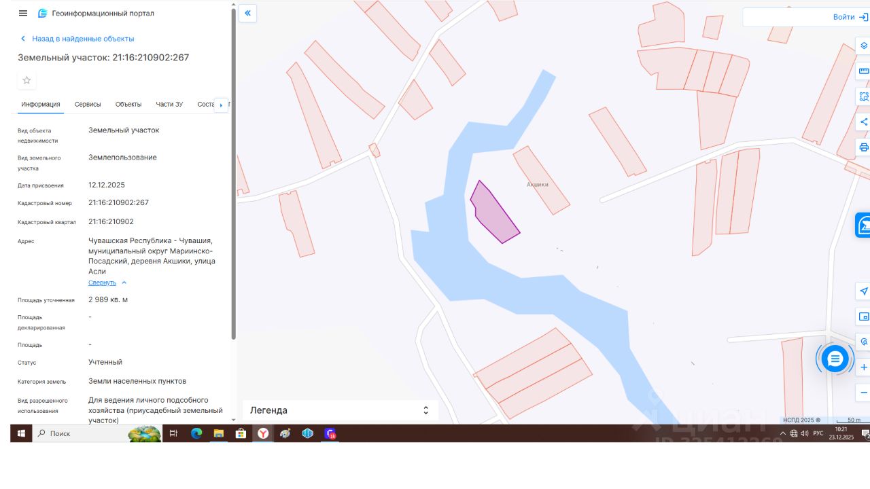Open the volume control in system tray
This screenshot has height=489, width=870.
pos(805,433)
